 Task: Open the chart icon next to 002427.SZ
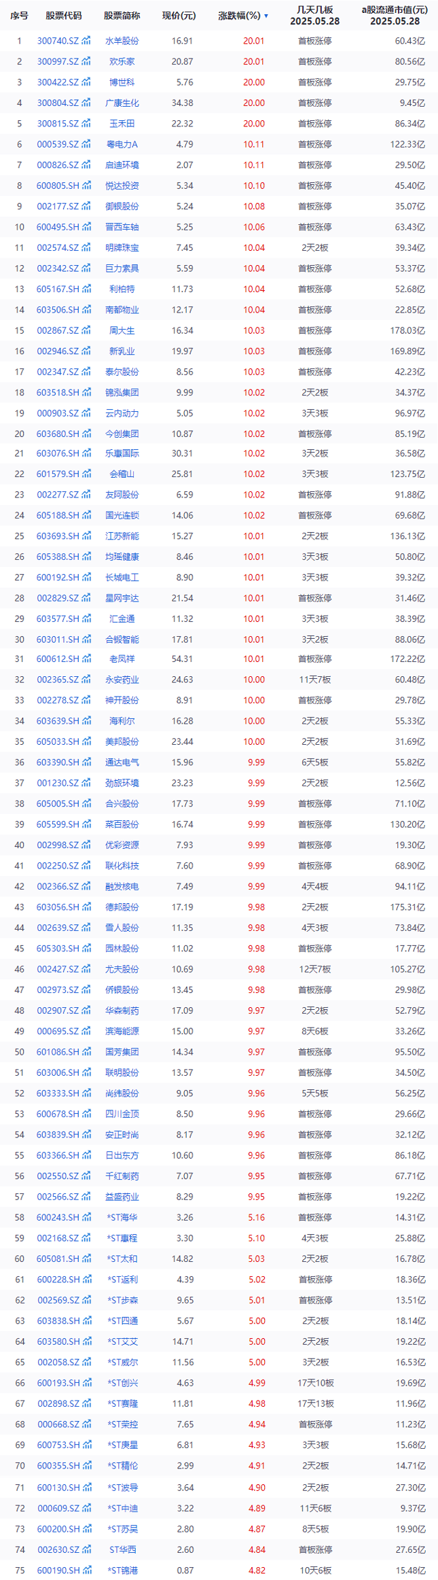click(x=86, y=969)
